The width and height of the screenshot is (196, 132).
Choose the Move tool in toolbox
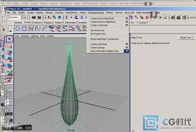pyautogui.click(x=9, y=52)
